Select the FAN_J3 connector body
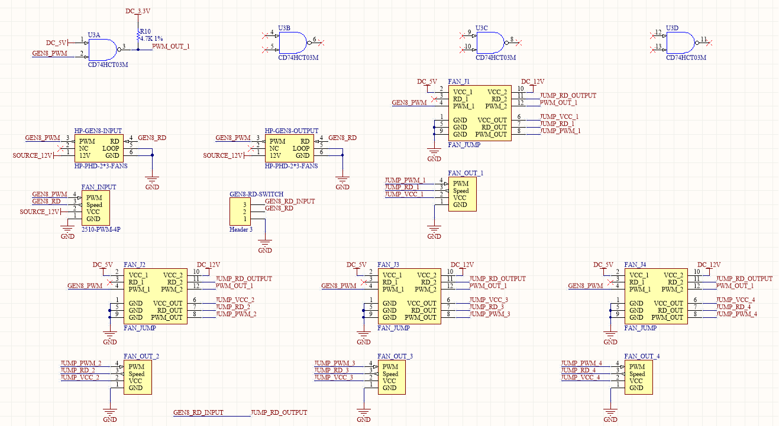The image size is (779, 426). click(x=409, y=296)
